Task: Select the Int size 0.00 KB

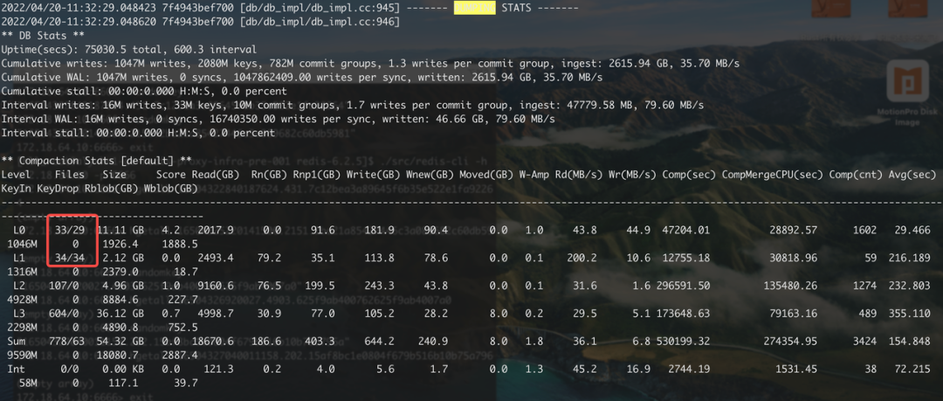Action: (x=123, y=369)
